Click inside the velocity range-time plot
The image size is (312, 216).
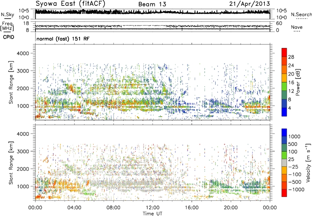(x=152, y=163)
